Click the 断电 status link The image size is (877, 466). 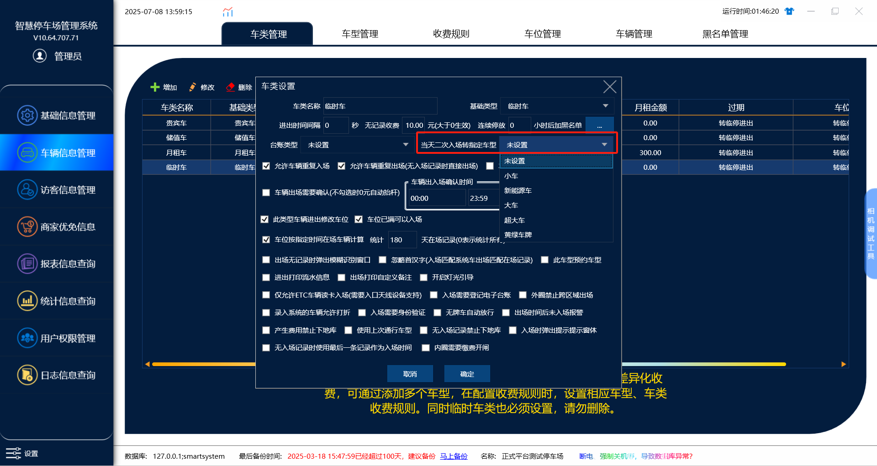586,456
